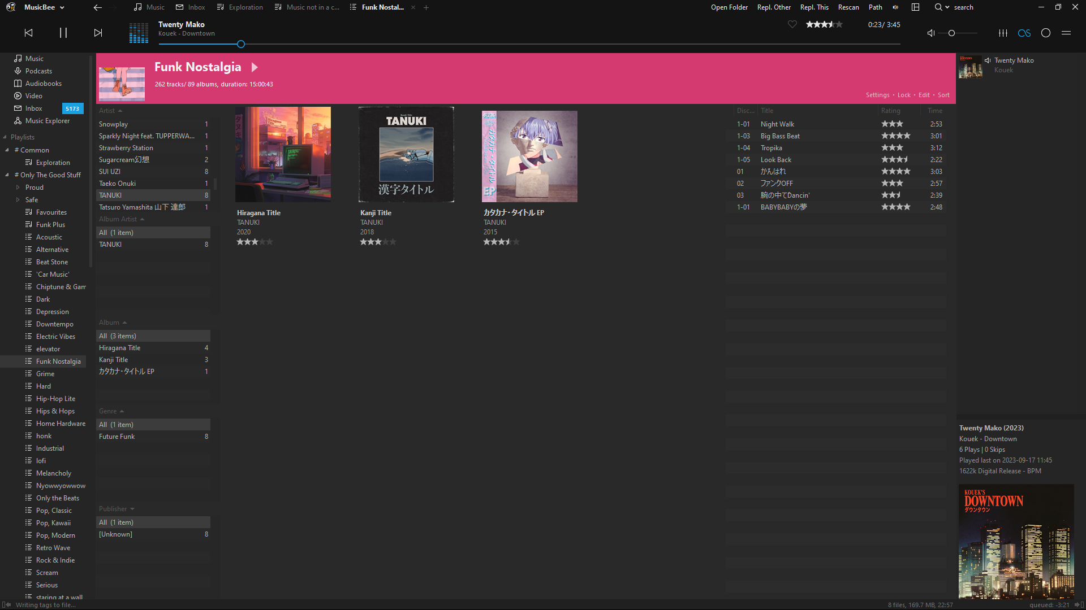The width and height of the screenshot is (1086, 610).
Task: Open Video in the sidebar
Action: click(33, 96)
